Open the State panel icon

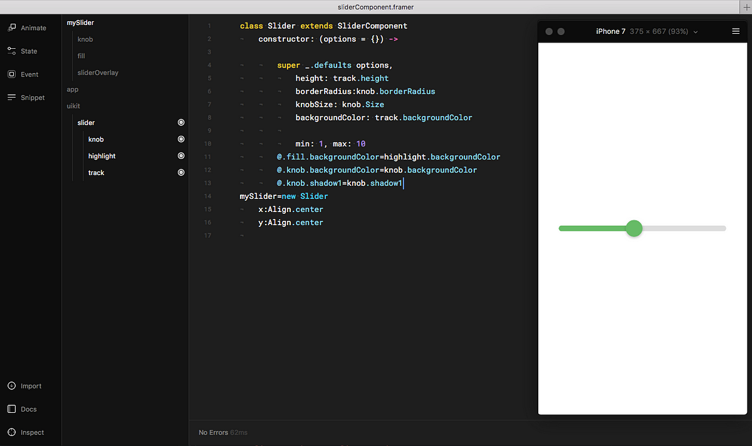pos(11,51)
